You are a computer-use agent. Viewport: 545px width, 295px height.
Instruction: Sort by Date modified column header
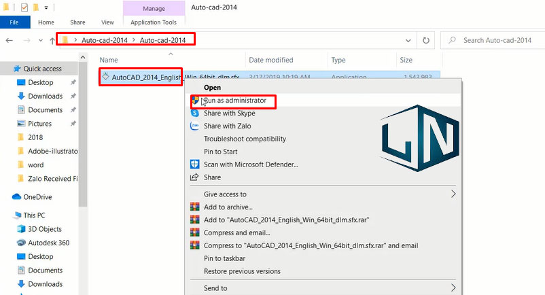coord(270,60)
